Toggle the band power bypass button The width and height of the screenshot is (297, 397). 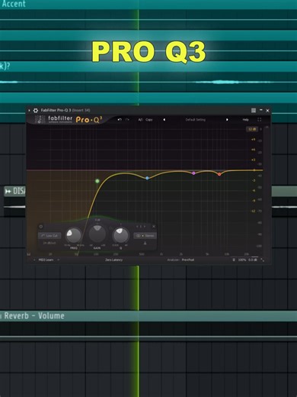click(x=41, y=227)
